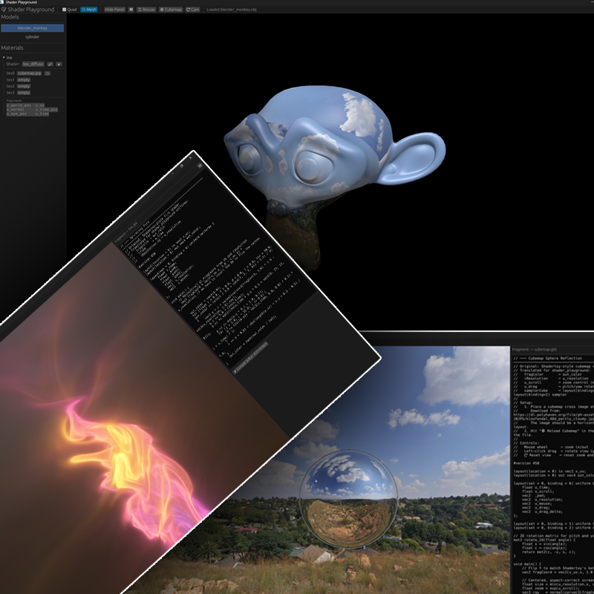Pause shader playback with the pause toggle
Viewport: 594px width, 594px height.
coord(130,10)
